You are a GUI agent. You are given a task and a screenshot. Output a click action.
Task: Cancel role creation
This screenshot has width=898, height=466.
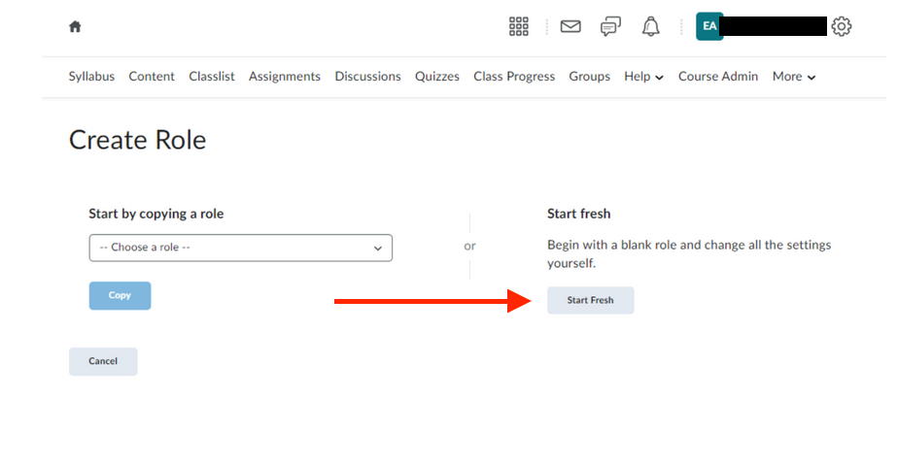coord(103,361)
